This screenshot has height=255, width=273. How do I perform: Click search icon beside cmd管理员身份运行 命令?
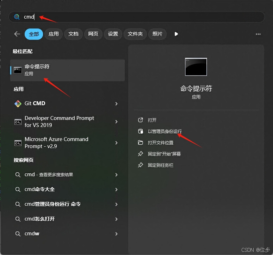click(x=18, y=204)
